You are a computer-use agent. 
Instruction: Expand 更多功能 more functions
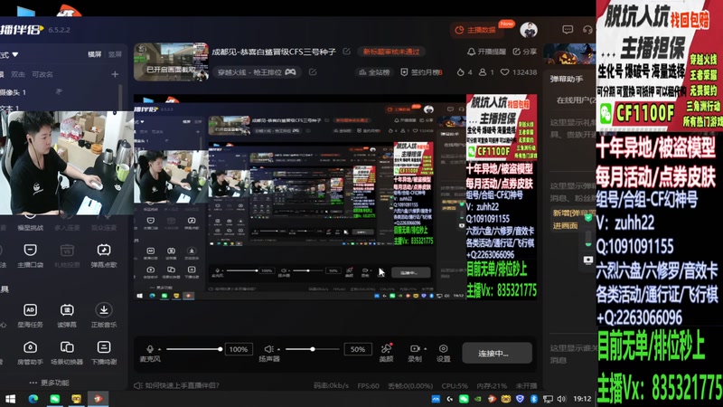pos(50,383)
